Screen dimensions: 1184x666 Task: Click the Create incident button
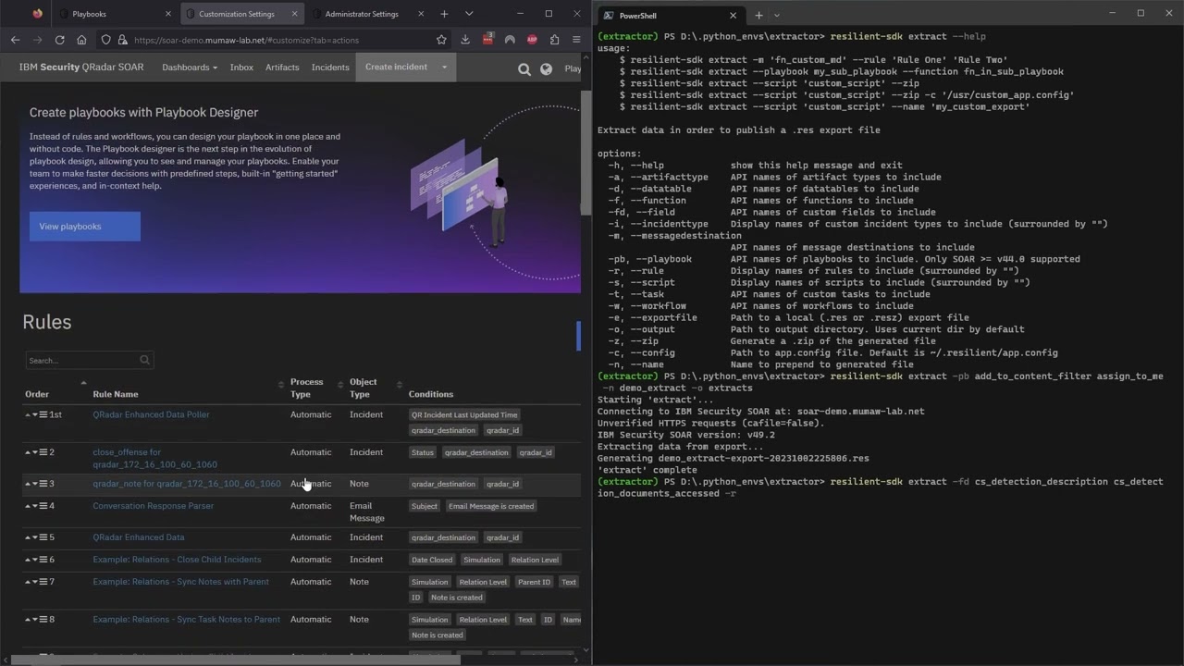396,67
